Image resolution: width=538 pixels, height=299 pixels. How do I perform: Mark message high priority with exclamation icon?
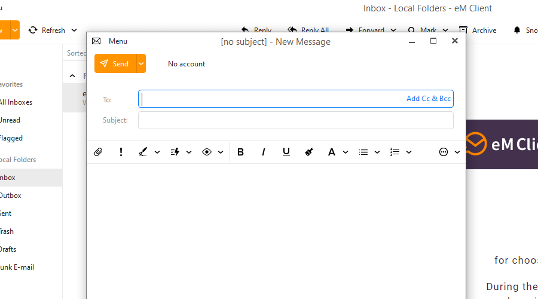[x=121, y=152]
